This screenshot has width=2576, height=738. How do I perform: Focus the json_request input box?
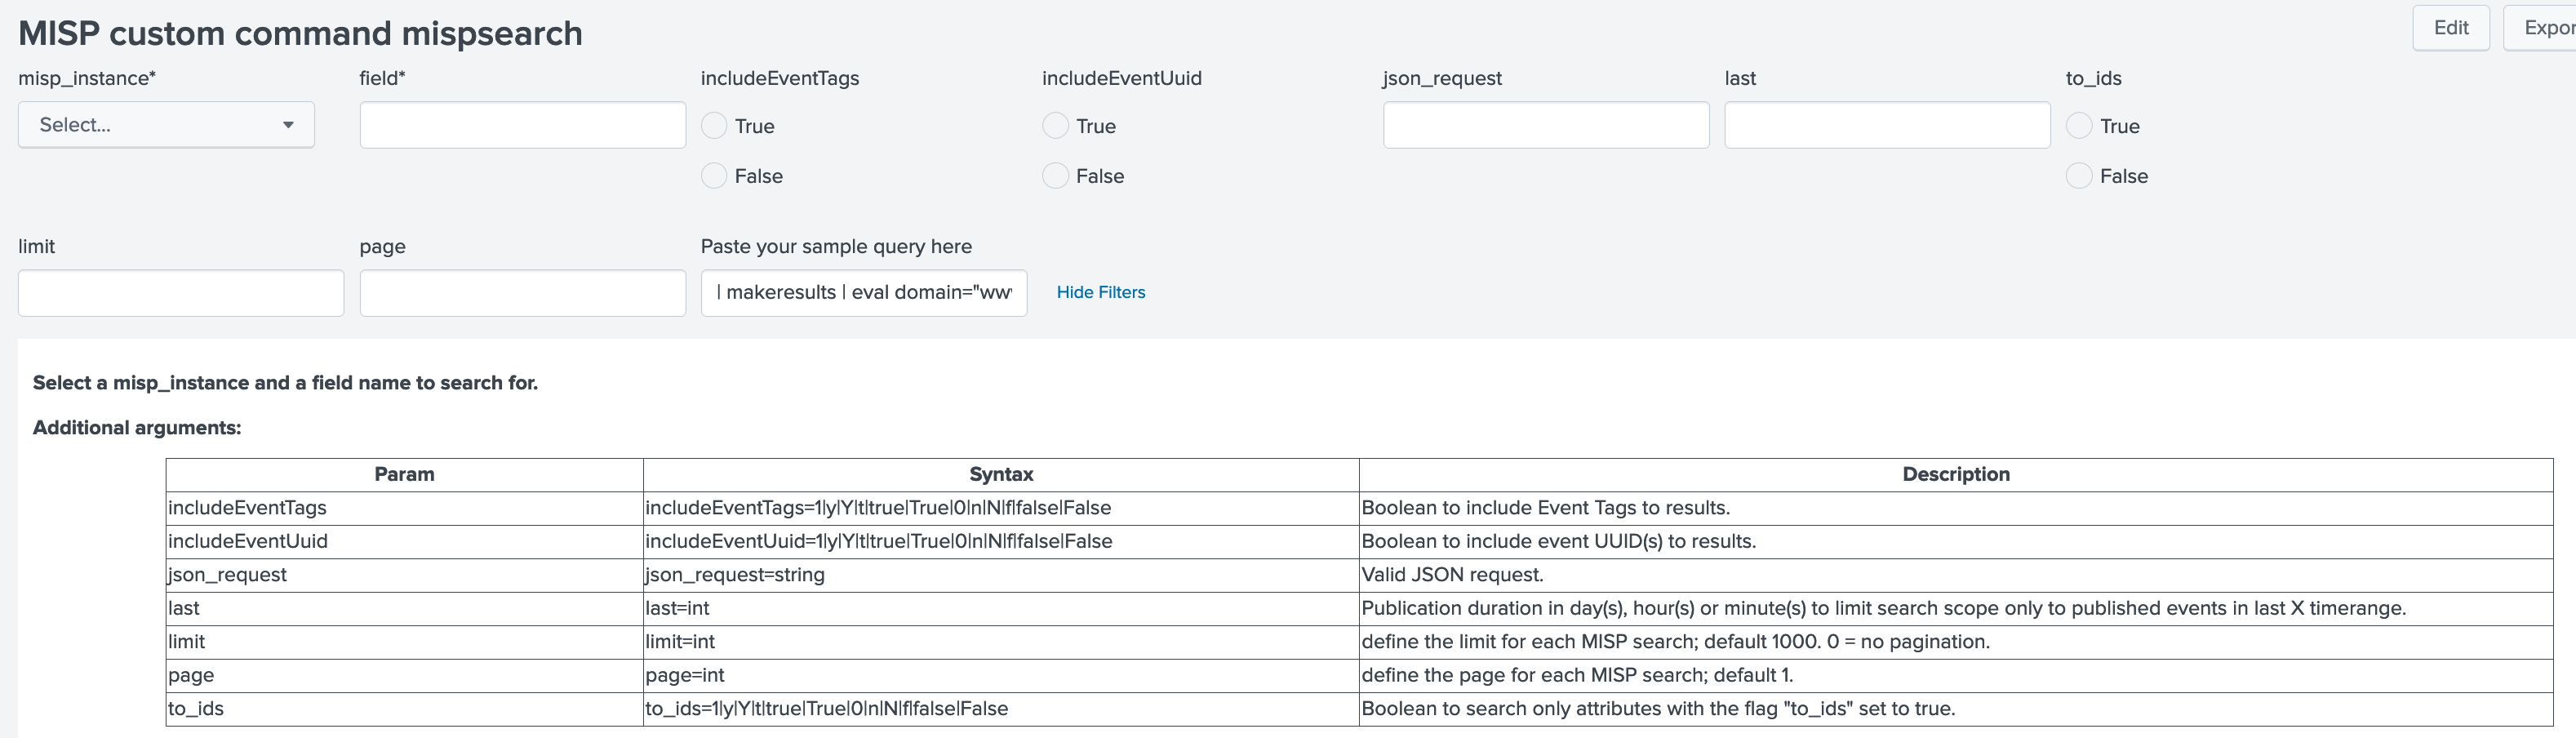1546,125
